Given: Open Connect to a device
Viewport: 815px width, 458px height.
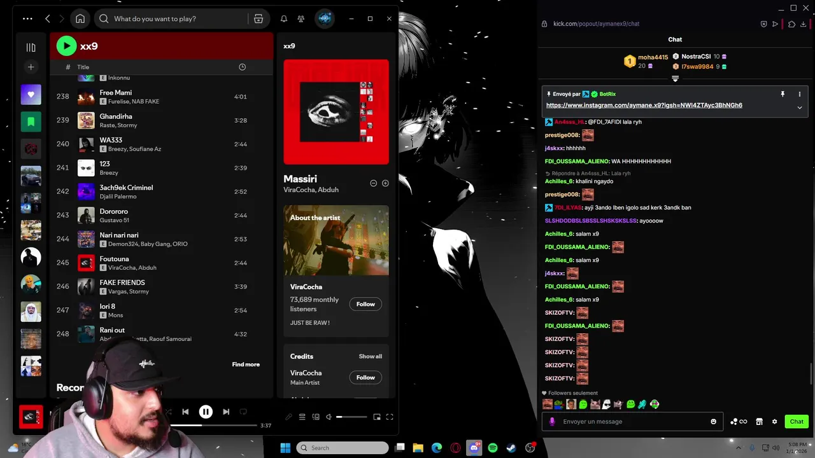Looking at the screenshot, I should point(316,417).
